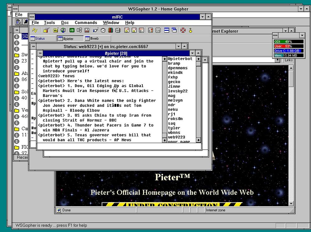Click the cascade windows toolbar icon
311x232 pixels.
(x=174, y=30)
